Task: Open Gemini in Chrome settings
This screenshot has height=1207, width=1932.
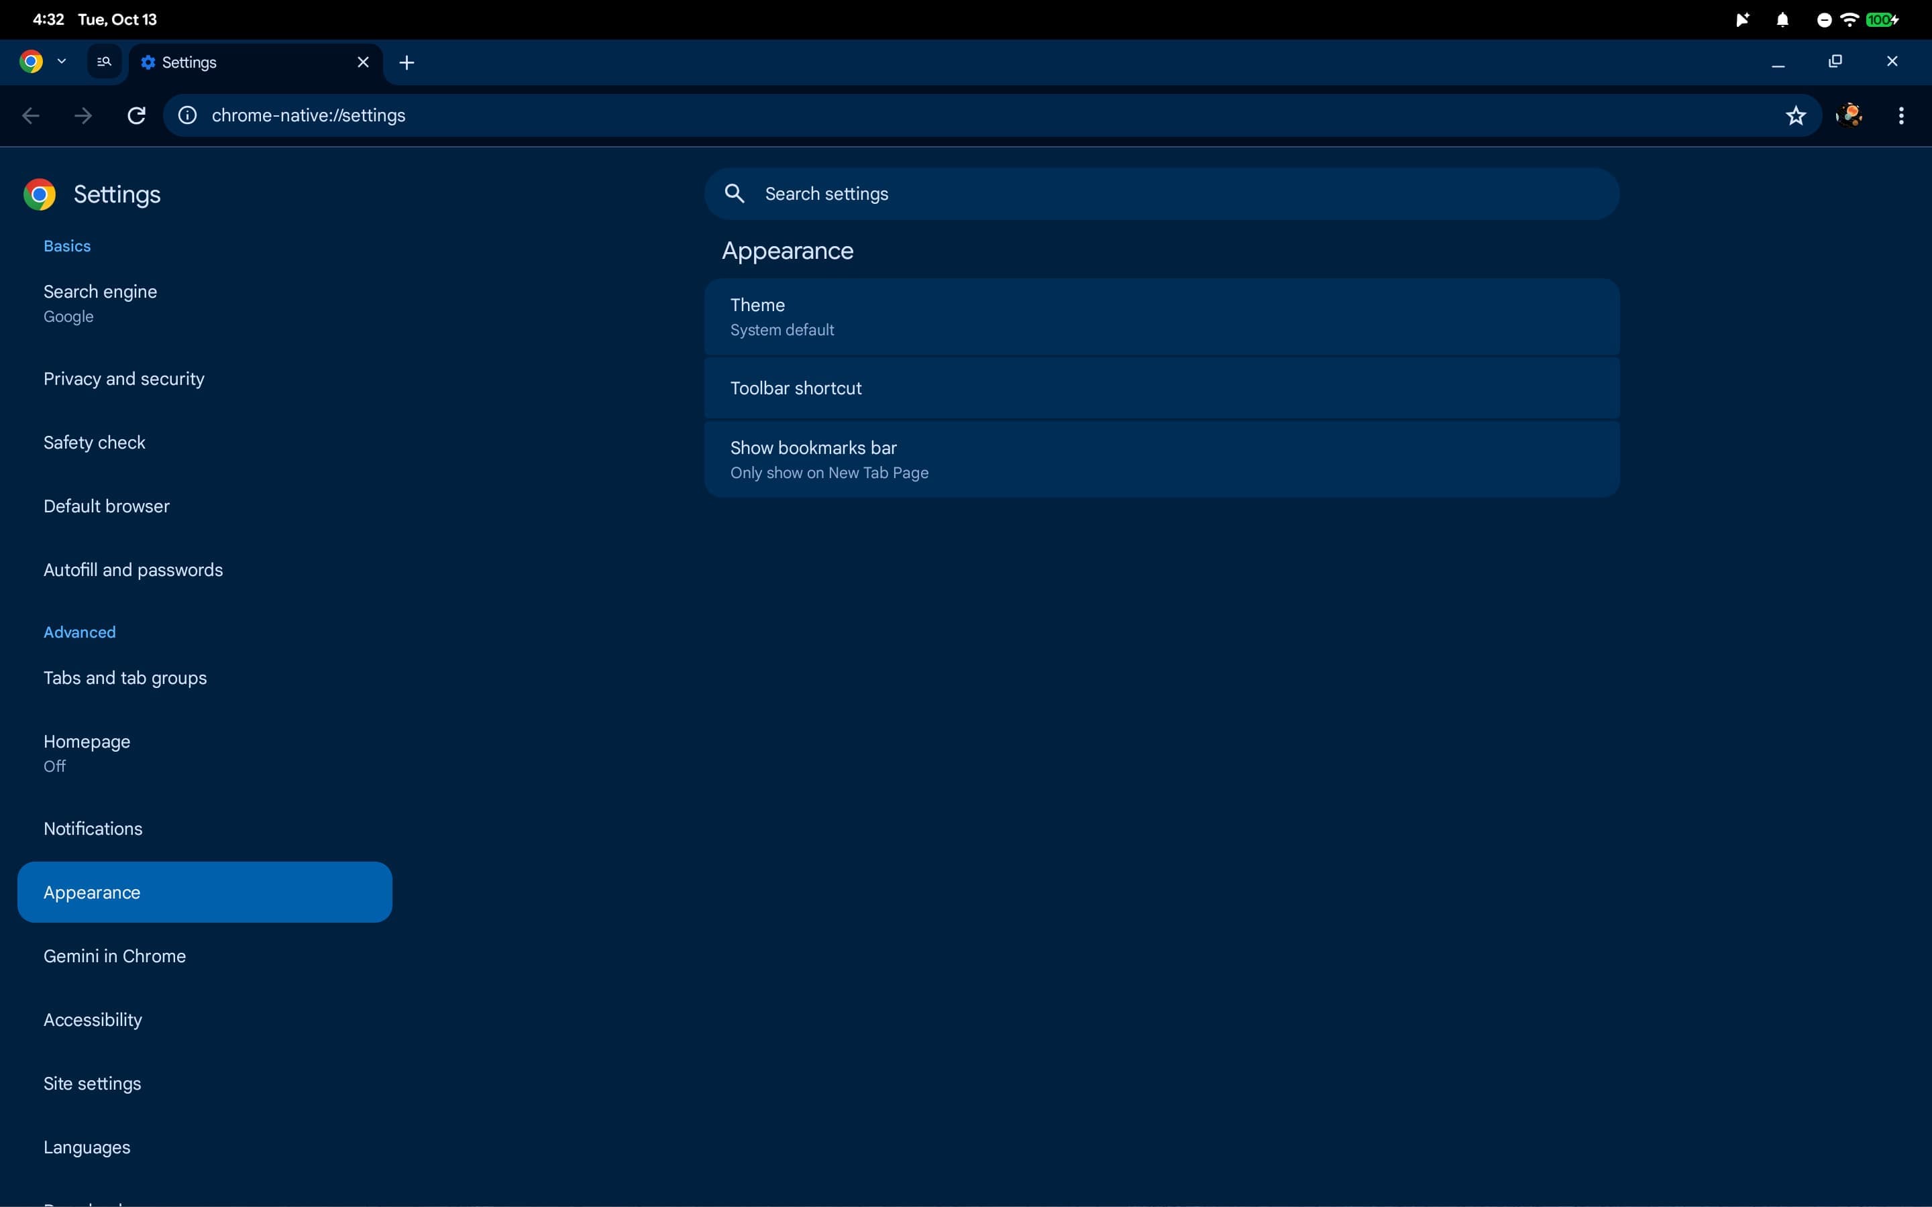Action: [x=205, y=956]
